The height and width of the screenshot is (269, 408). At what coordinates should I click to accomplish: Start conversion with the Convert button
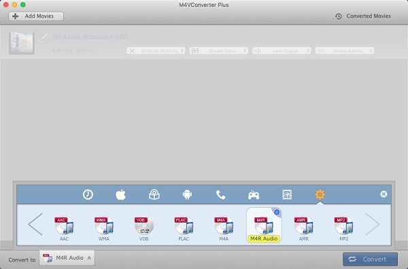[x=370, y=259]
